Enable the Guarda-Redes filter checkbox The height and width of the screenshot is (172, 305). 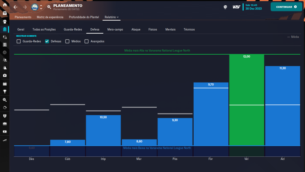pyautogui.click(x=19, y=41)
